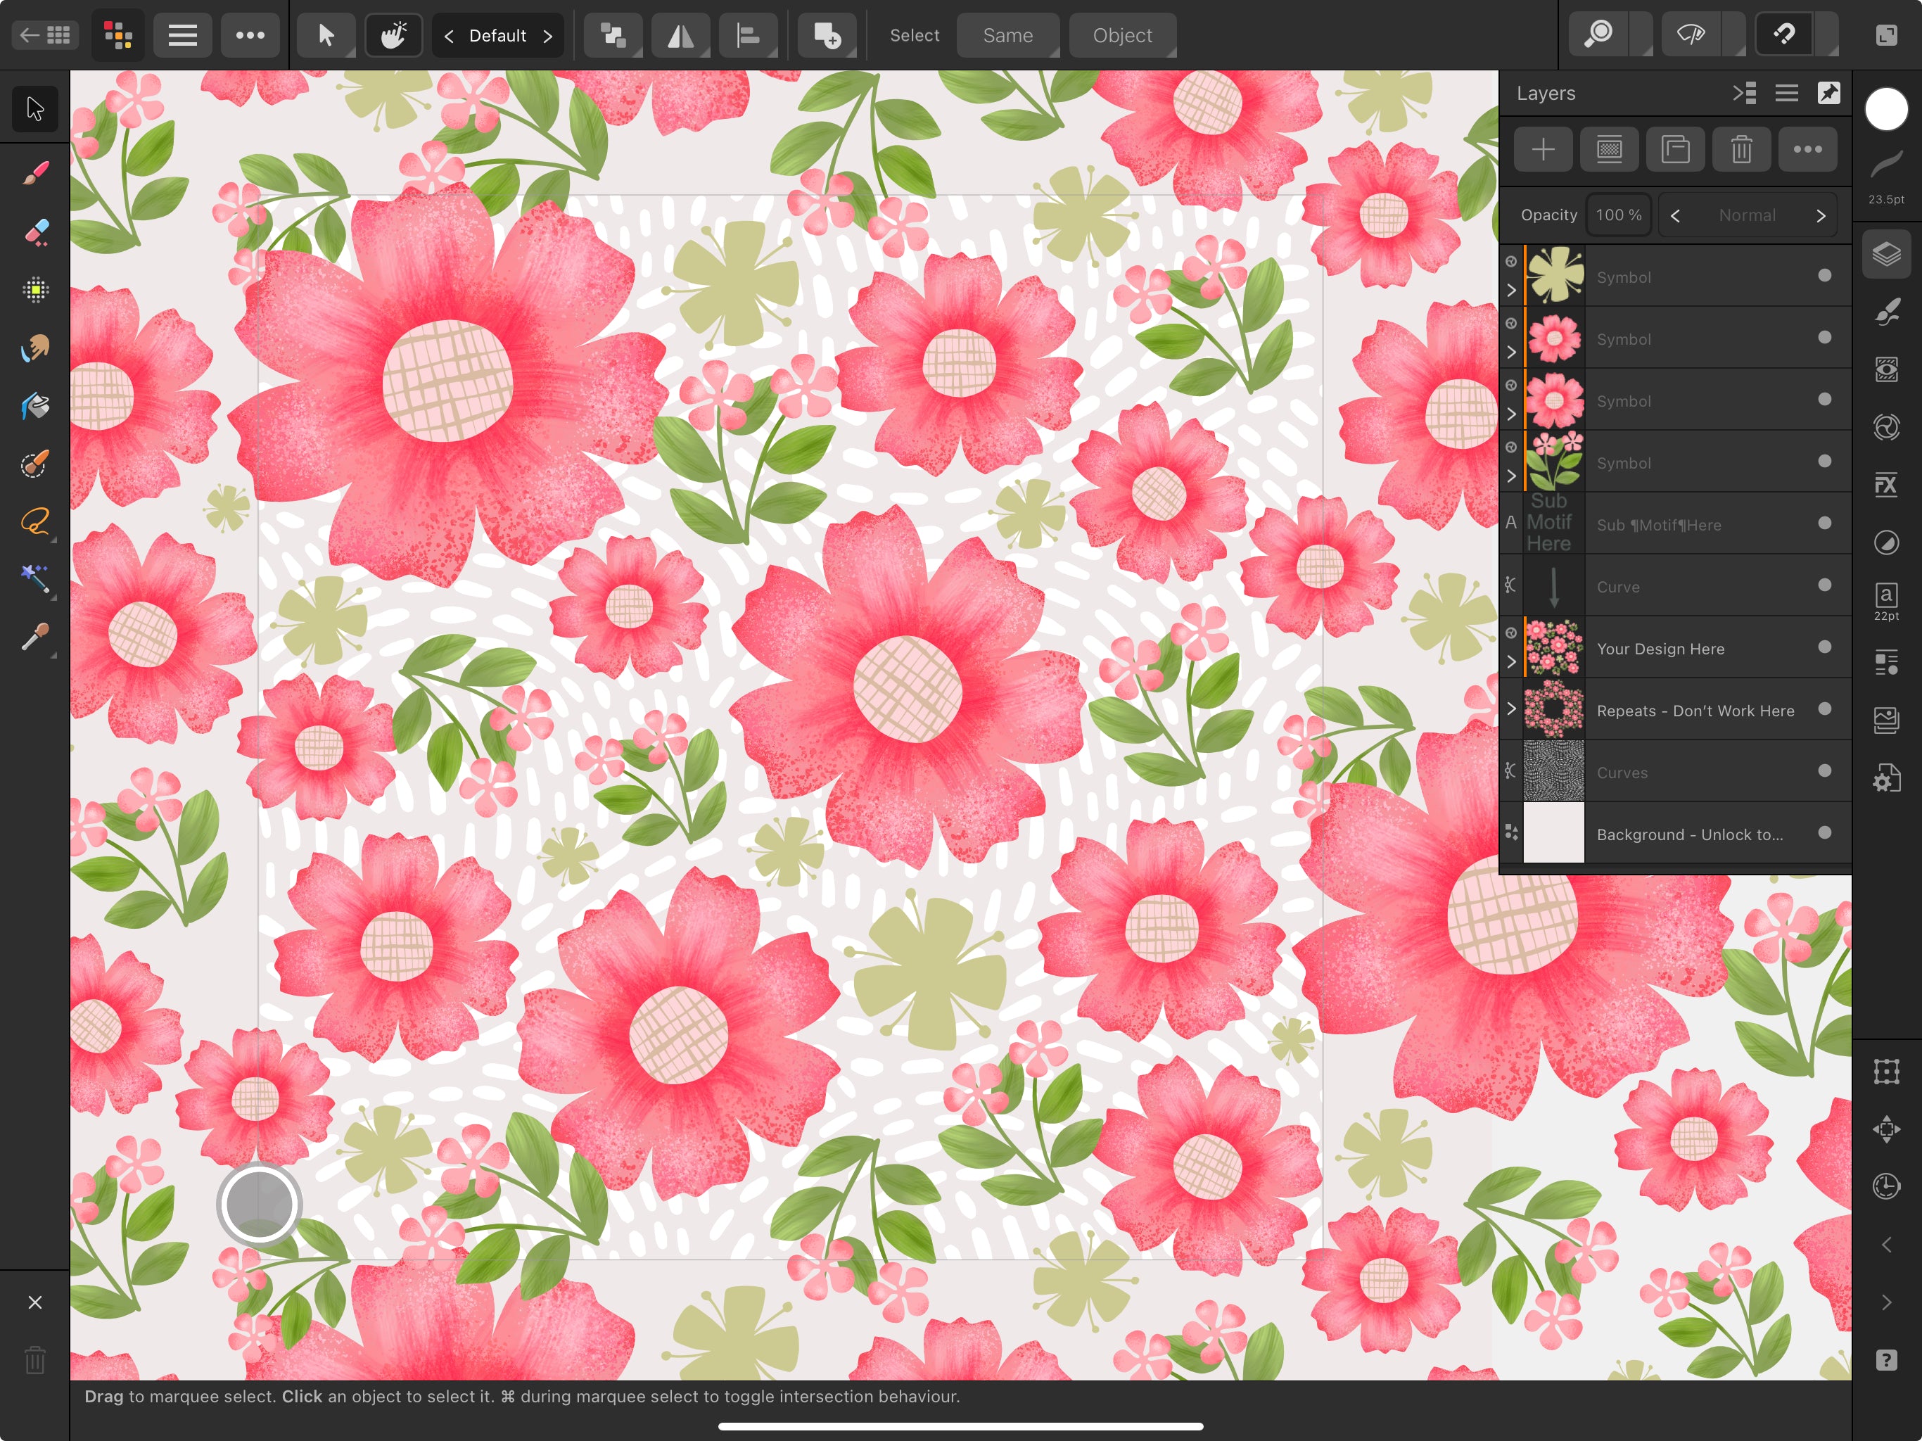Image resolution: width=1922 pixels, height=1441 pixels.
Task: Select the Colour Picker eyedropper tool
Action: point(34,638)
